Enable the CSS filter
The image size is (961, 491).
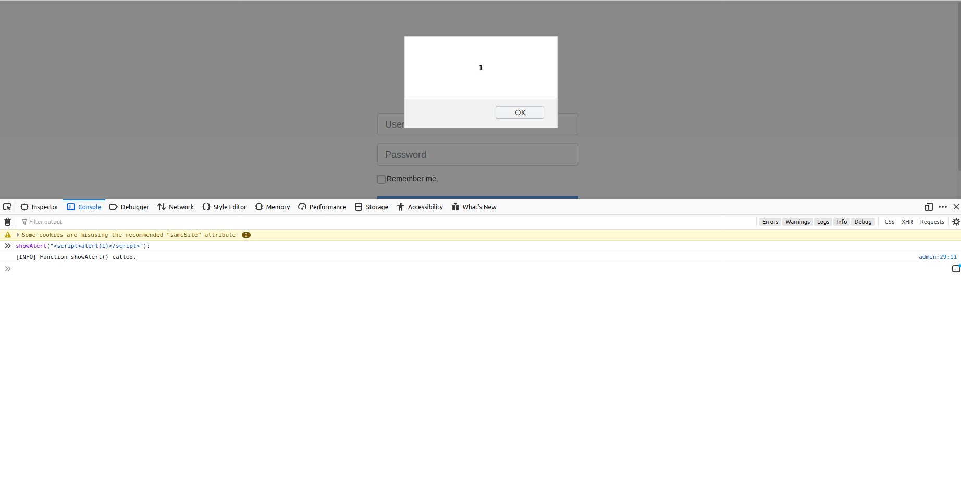click(x=889, y=222)
